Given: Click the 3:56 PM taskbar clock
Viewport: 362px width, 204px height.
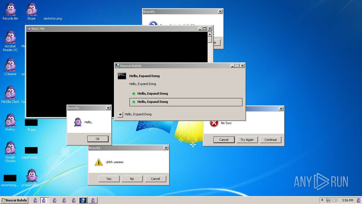Looking at the screenshot, I should click(x=347, y=200).
